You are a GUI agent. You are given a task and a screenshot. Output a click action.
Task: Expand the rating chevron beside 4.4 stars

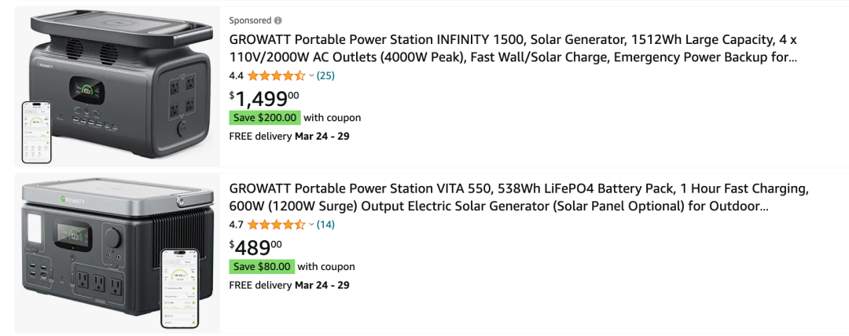click(x=311, y=76)
